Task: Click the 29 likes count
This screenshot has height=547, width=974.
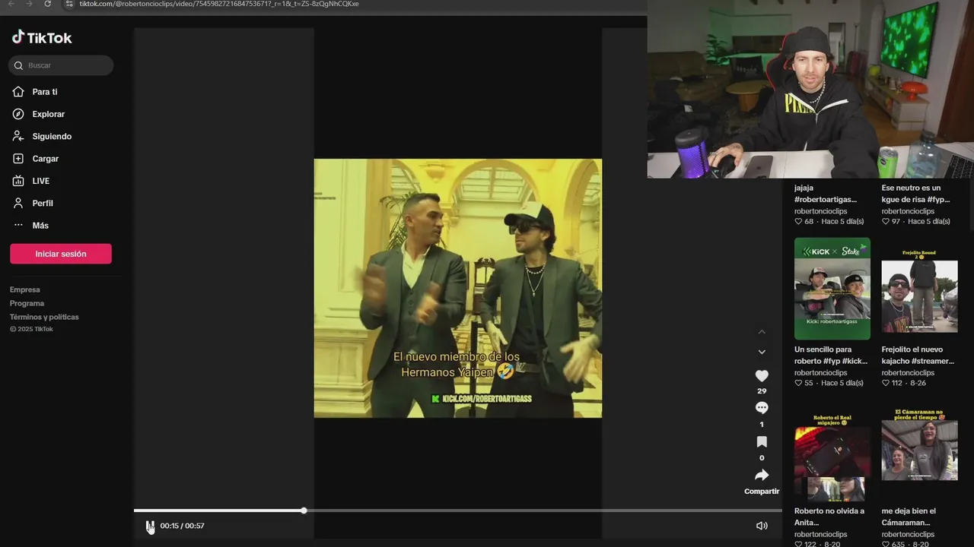Action: click(x=762, y=390)
